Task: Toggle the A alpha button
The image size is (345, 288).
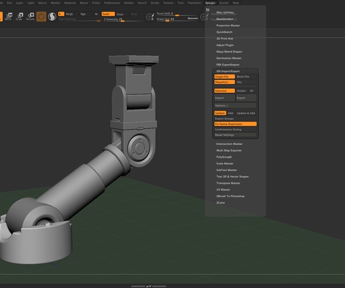Action: click(61, 14)
